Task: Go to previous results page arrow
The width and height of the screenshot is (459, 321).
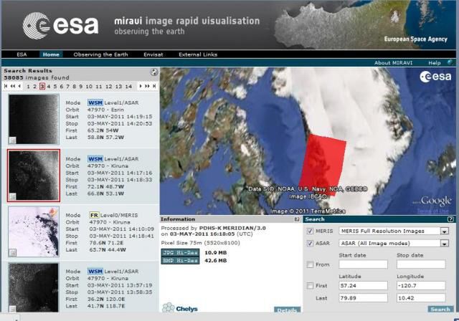Action: point(19,86)
